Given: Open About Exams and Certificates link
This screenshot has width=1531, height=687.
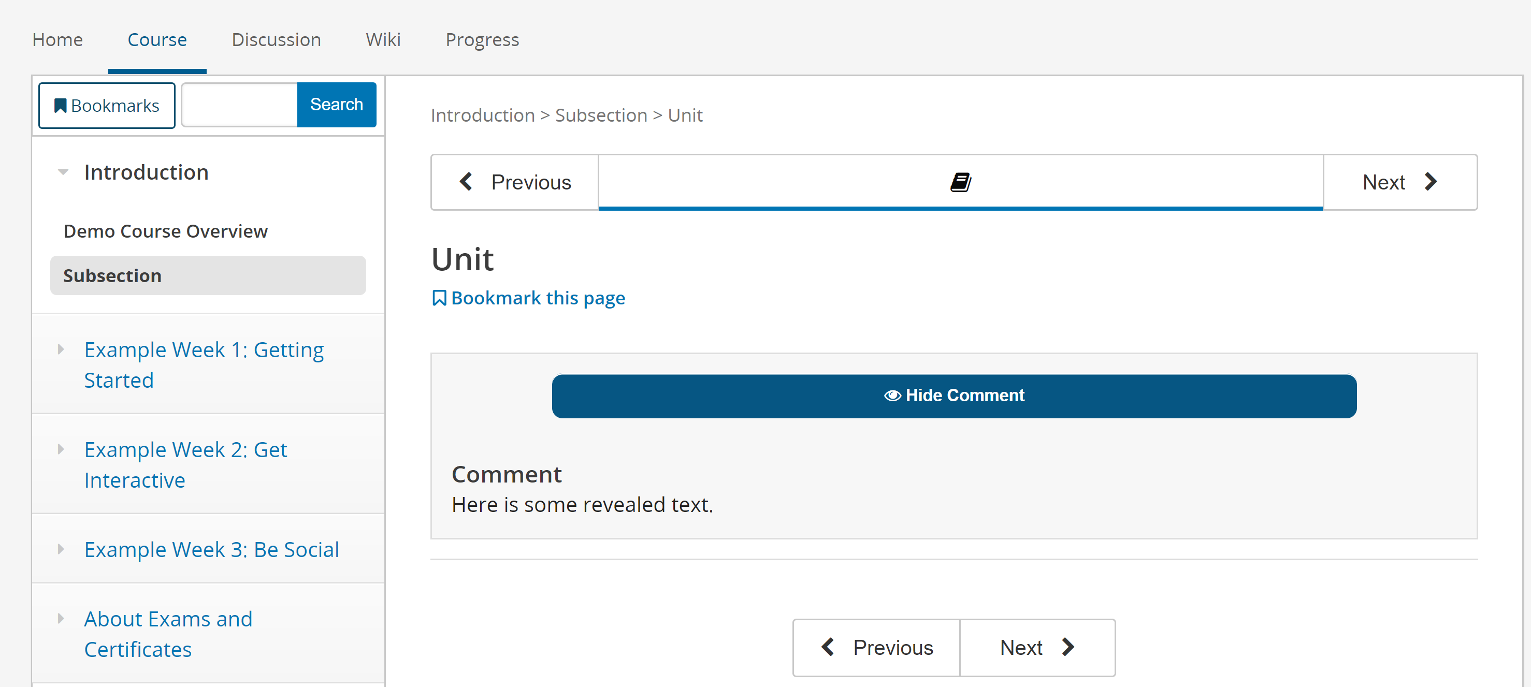Looking at the screenshot, I should click(168, 634).
